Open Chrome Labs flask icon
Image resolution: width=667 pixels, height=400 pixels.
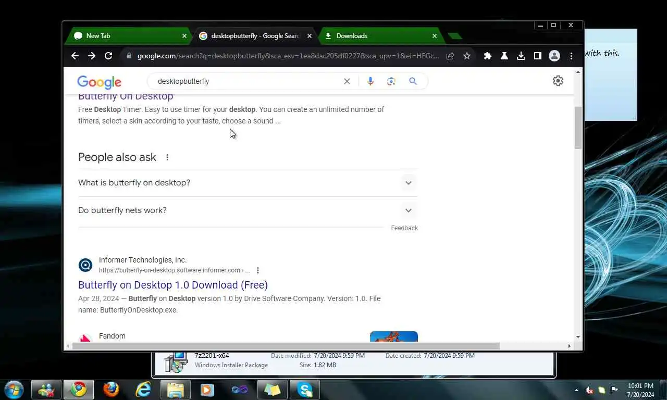[x=504, y=56]
